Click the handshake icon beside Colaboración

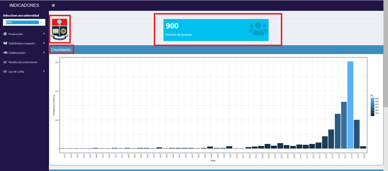coord(5,53)
